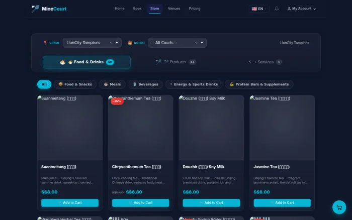Go to the Venues nav item
The width and height of the screenshot is (352, 220).
pyautogui.click(x=174, y=9)
